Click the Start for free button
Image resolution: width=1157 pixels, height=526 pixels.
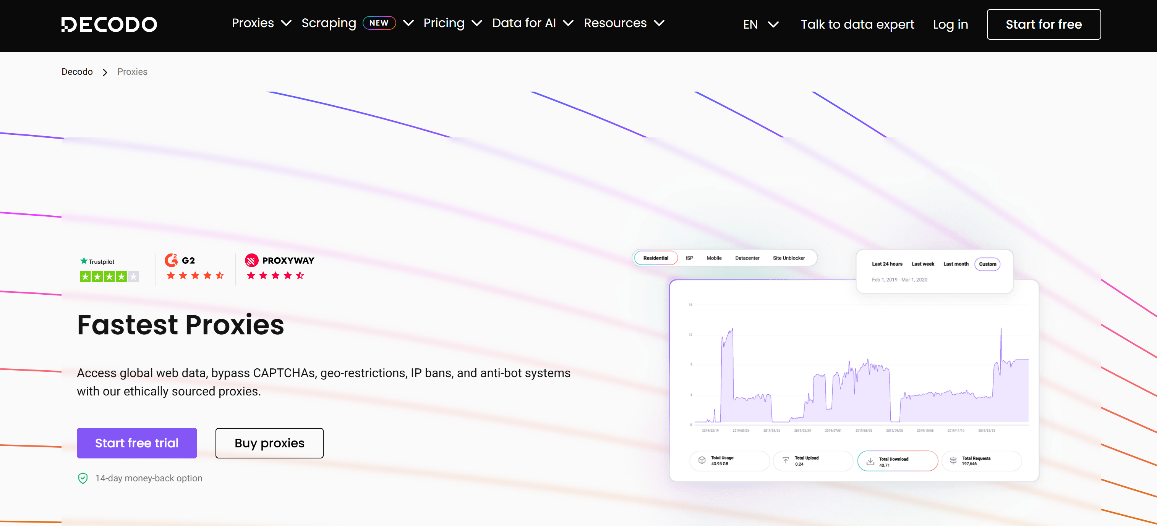click(1044, 24)
